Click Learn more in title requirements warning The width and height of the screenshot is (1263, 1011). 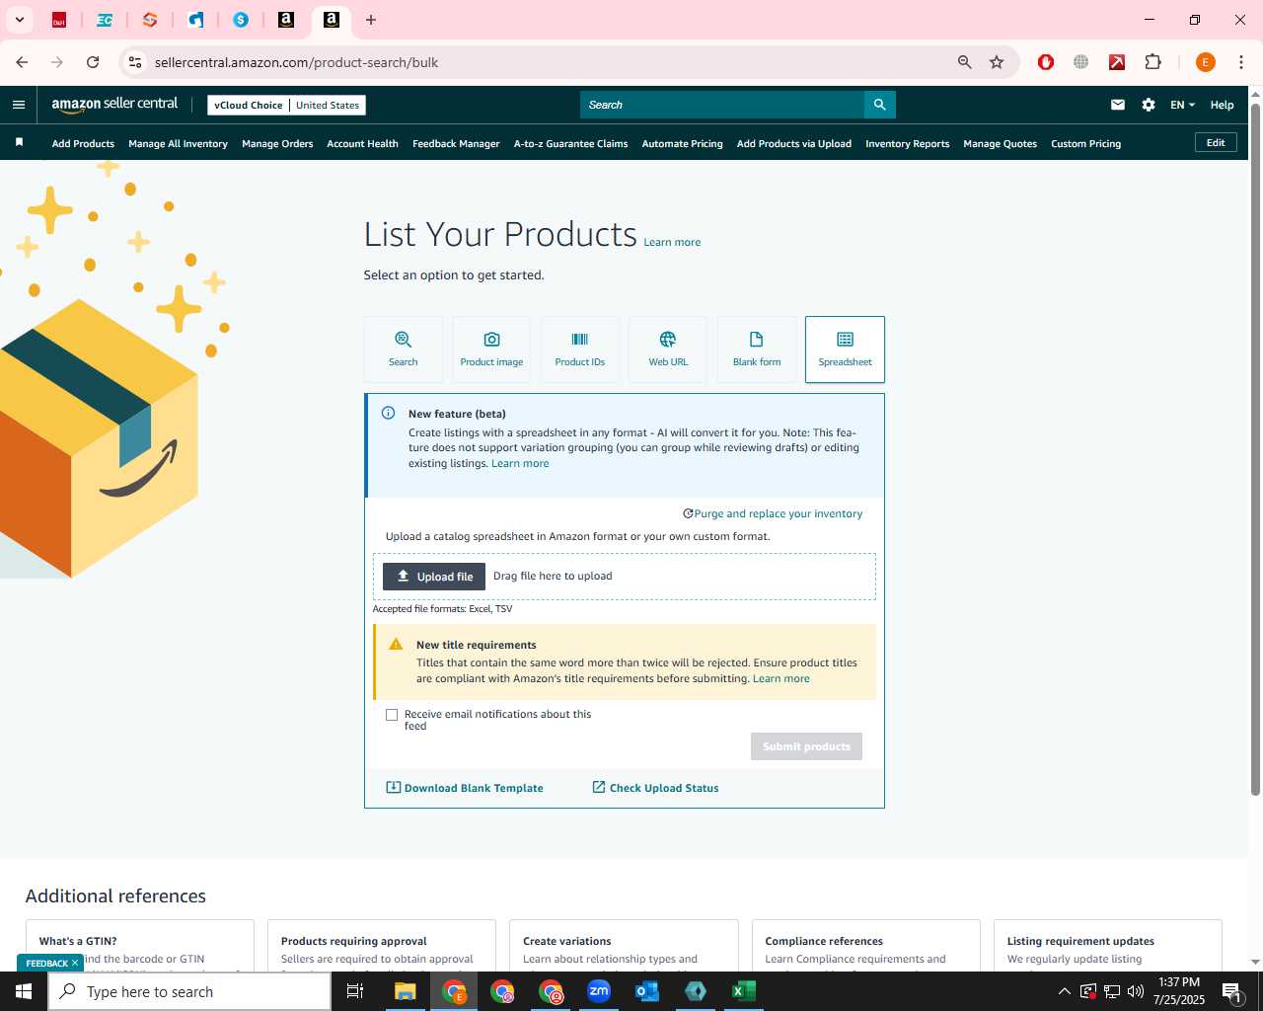pyautogui.click(x=780, y=678)
